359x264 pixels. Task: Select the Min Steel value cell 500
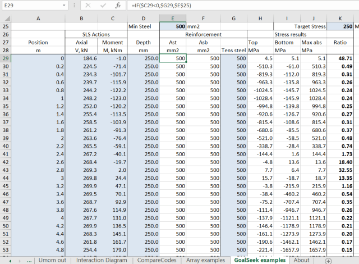[x=173, y=26]
